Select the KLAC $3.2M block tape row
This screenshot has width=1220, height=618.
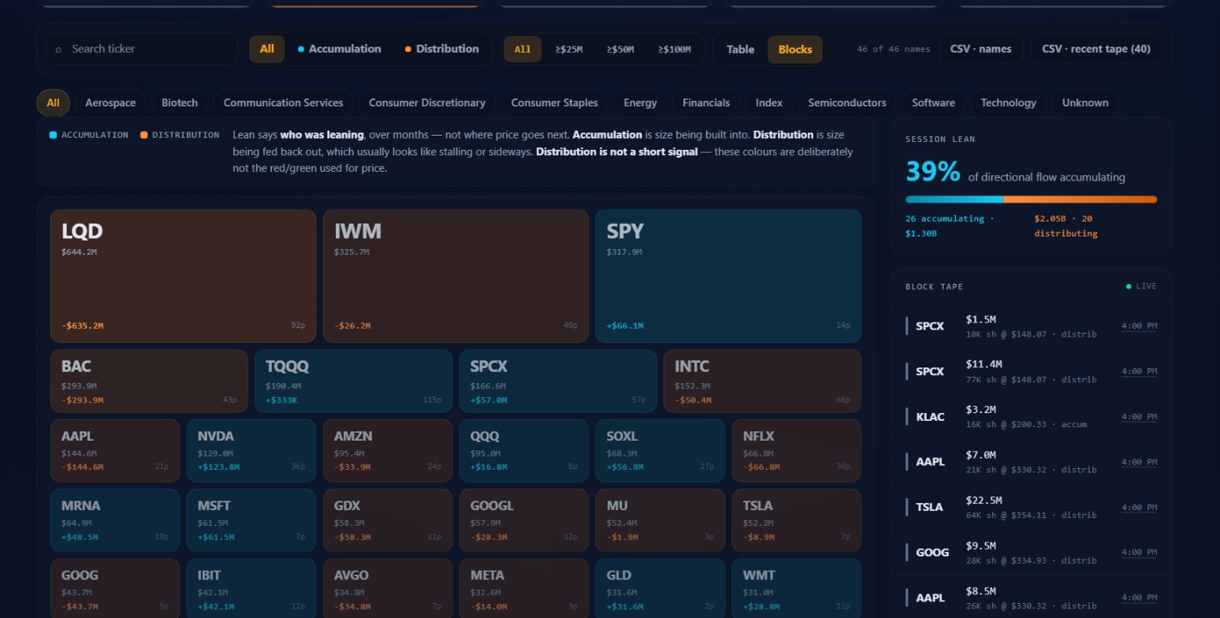pyautogui.click(x=1031, y=417)
